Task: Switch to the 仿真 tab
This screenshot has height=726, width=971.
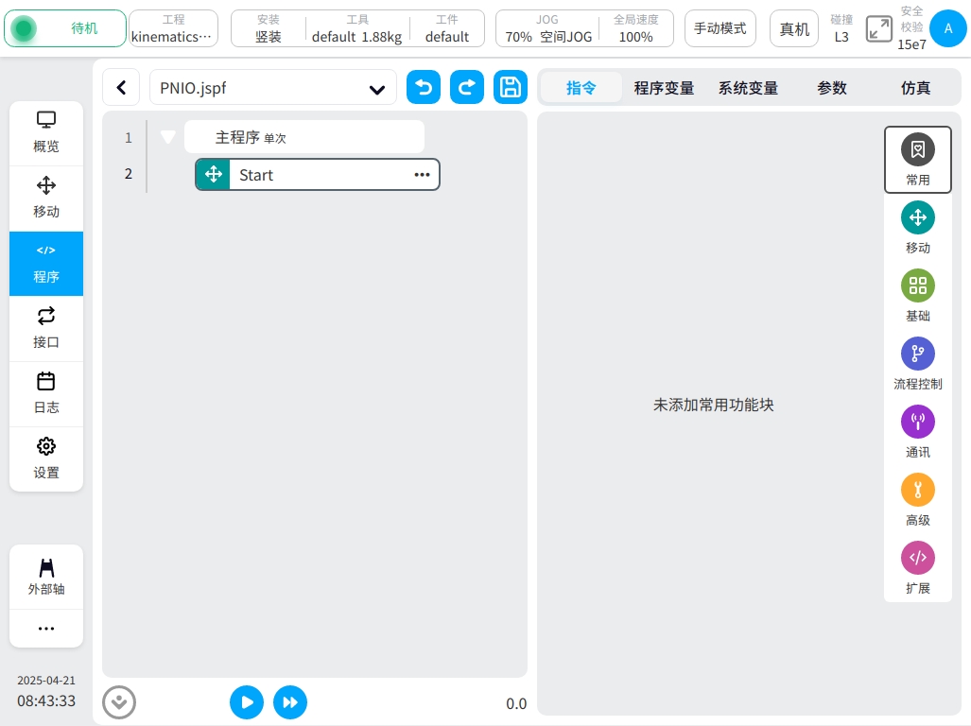Action: [915, 88]
